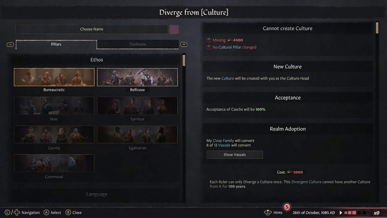The height and width of the screenshot is (218, 387).
Task: Click the game speed play arrow
Action: click(x=341, y=213)
